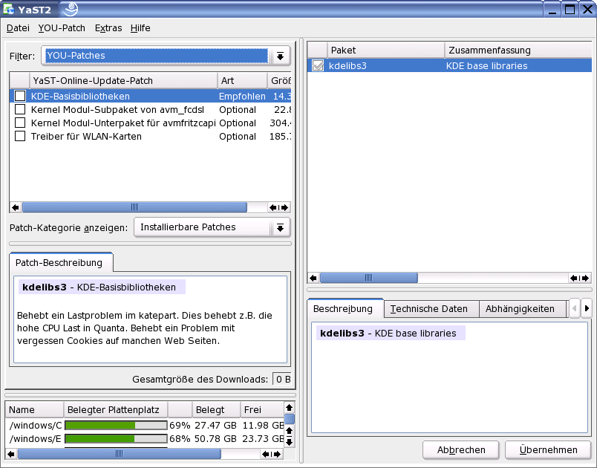Image resolution: width=597 pixels, height=468 pixels.
Task: Click the Gesamtgröße des Downloads value field
Action: (281, 380)
